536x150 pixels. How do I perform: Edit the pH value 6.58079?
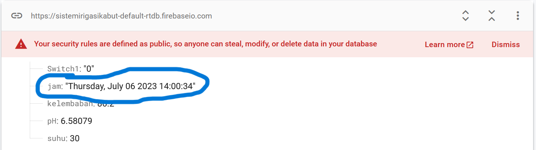click(76, 121)
